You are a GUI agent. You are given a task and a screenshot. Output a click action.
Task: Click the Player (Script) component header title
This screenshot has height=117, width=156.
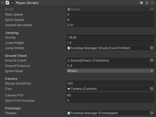27,3
